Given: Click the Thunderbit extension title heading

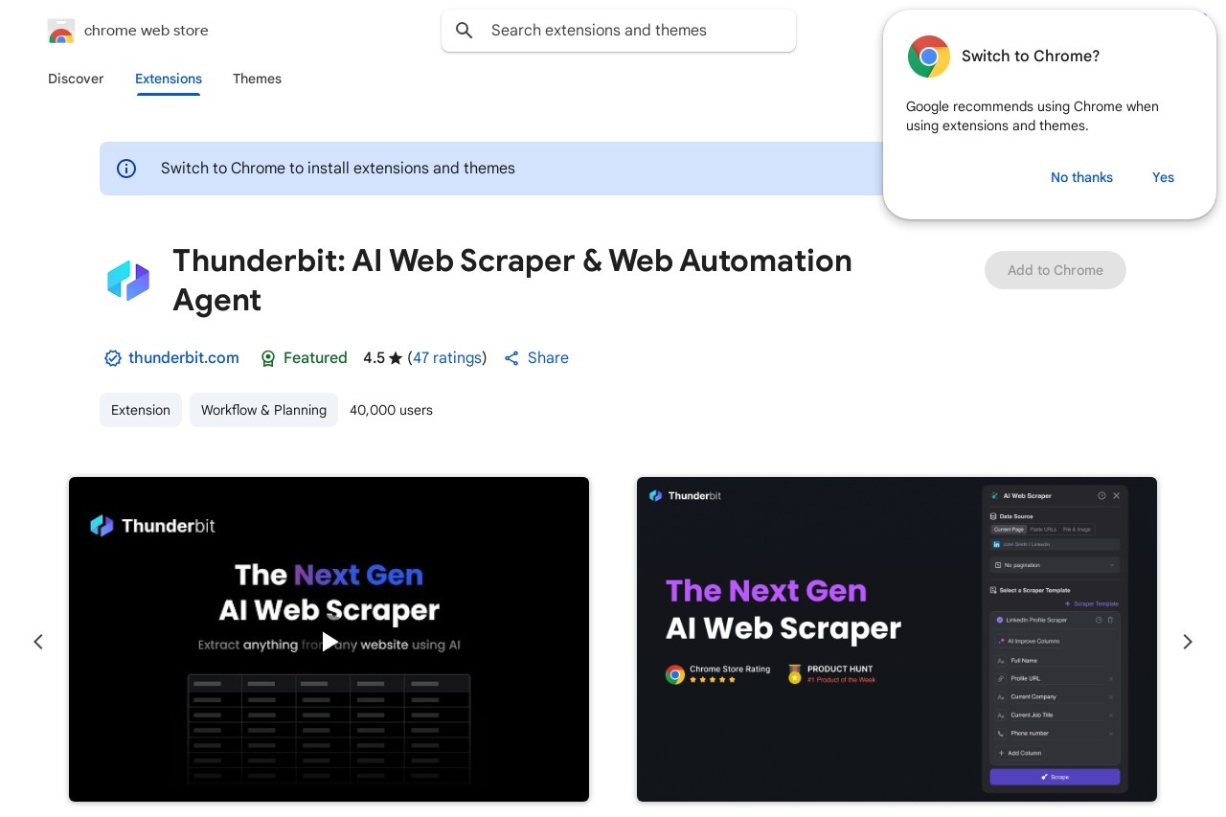Looking at the screenshot, I should click(x=512, y=280).
